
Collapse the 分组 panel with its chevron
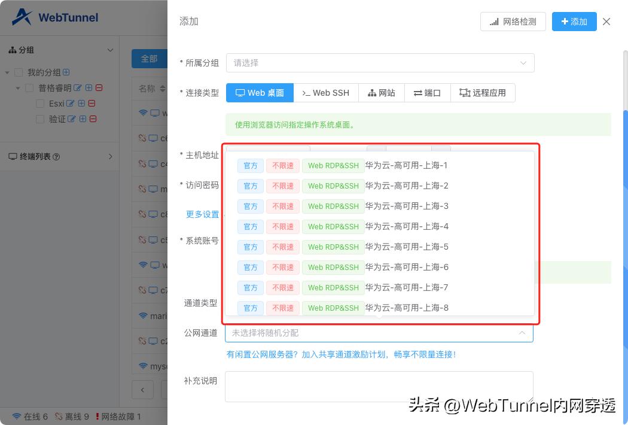click(x=110, y=50)
